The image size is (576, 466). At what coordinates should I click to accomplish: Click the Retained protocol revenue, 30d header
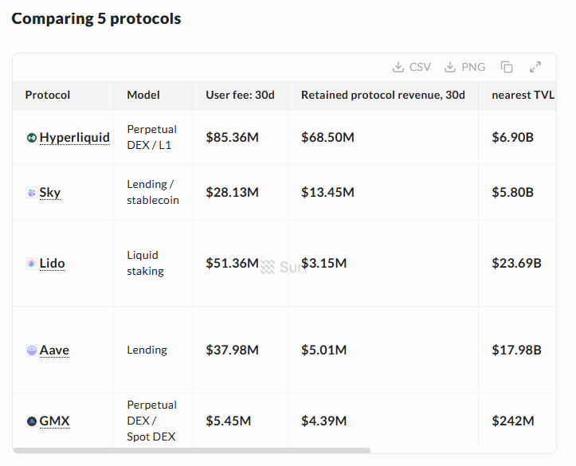(x=383, y=95)
